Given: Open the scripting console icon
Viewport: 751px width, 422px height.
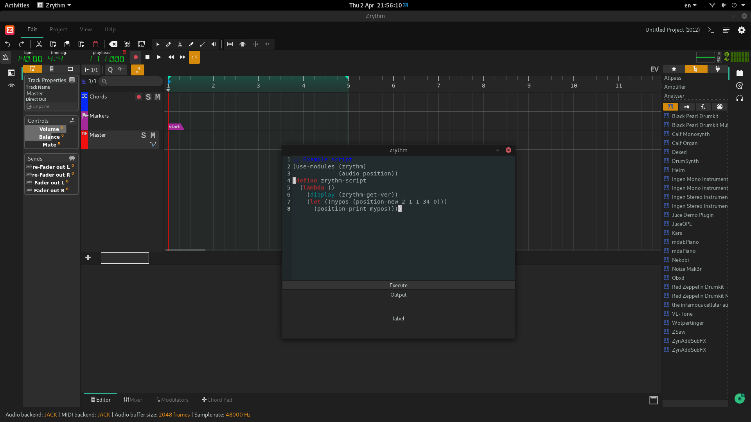Looking at the screenshot, I should point(711,30).
